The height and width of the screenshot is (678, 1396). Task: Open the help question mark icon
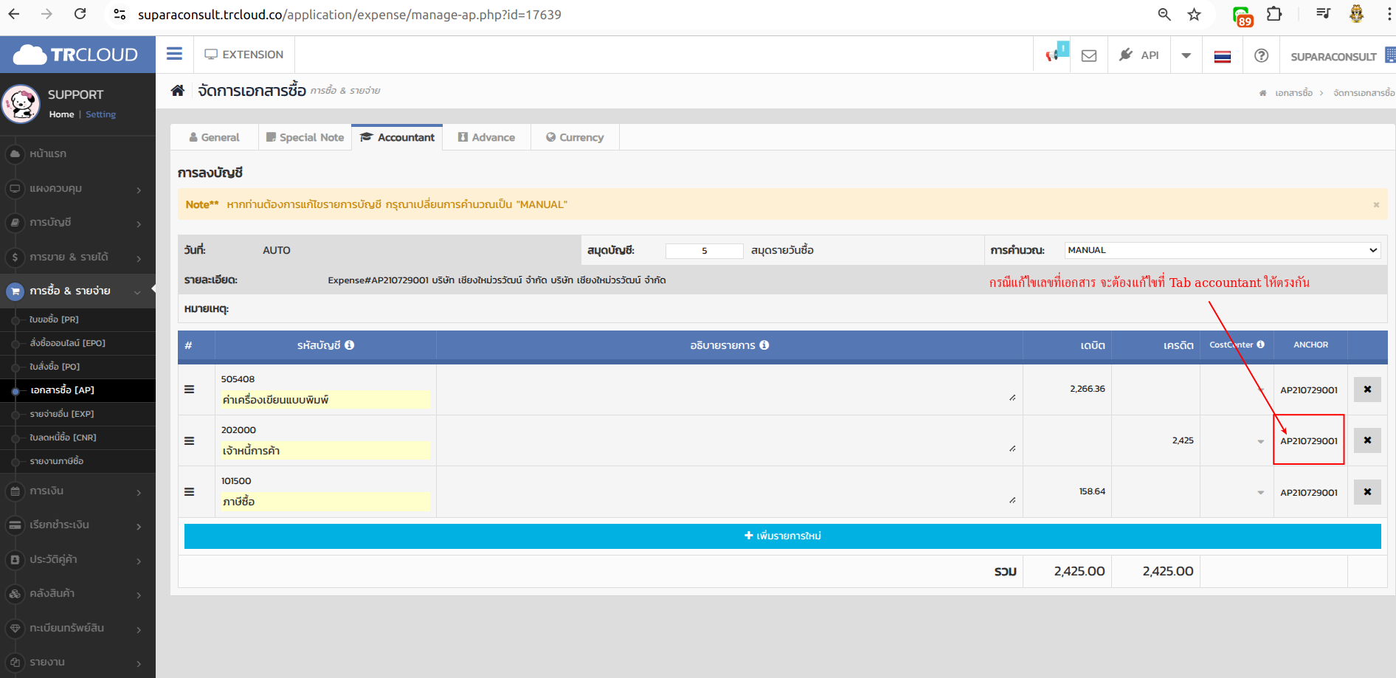(1262, 55)
